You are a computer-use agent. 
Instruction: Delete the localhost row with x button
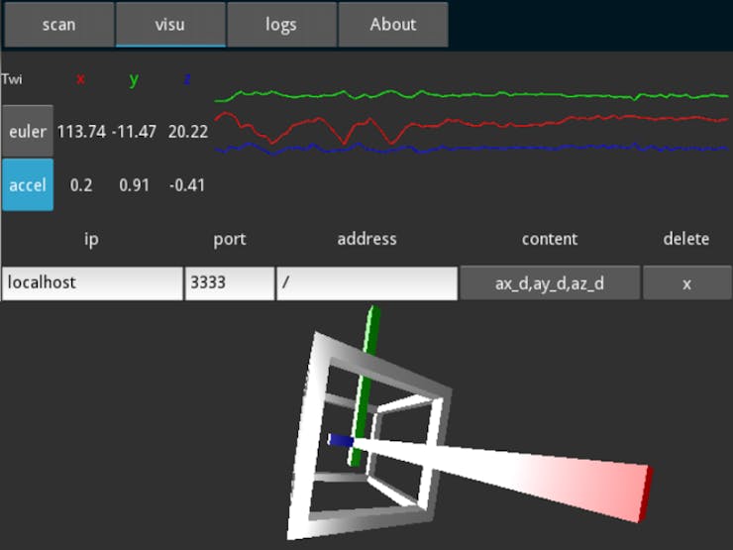[686, 283]
